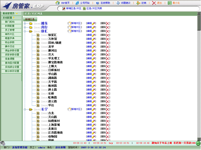Click the edit pencil icon for 万体馆
The height and width of the screenshot is (150, 201).
[x=94, y=39]
